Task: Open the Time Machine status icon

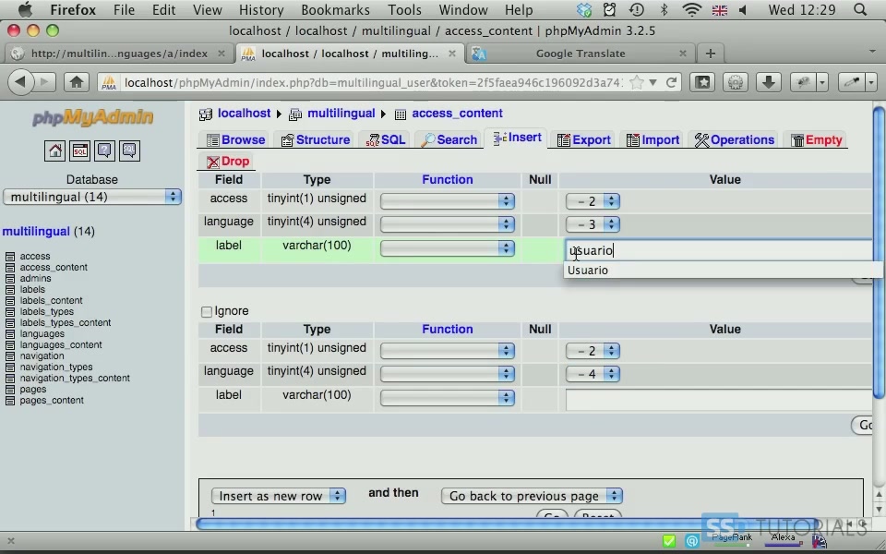Action: (x=637, y=9)
